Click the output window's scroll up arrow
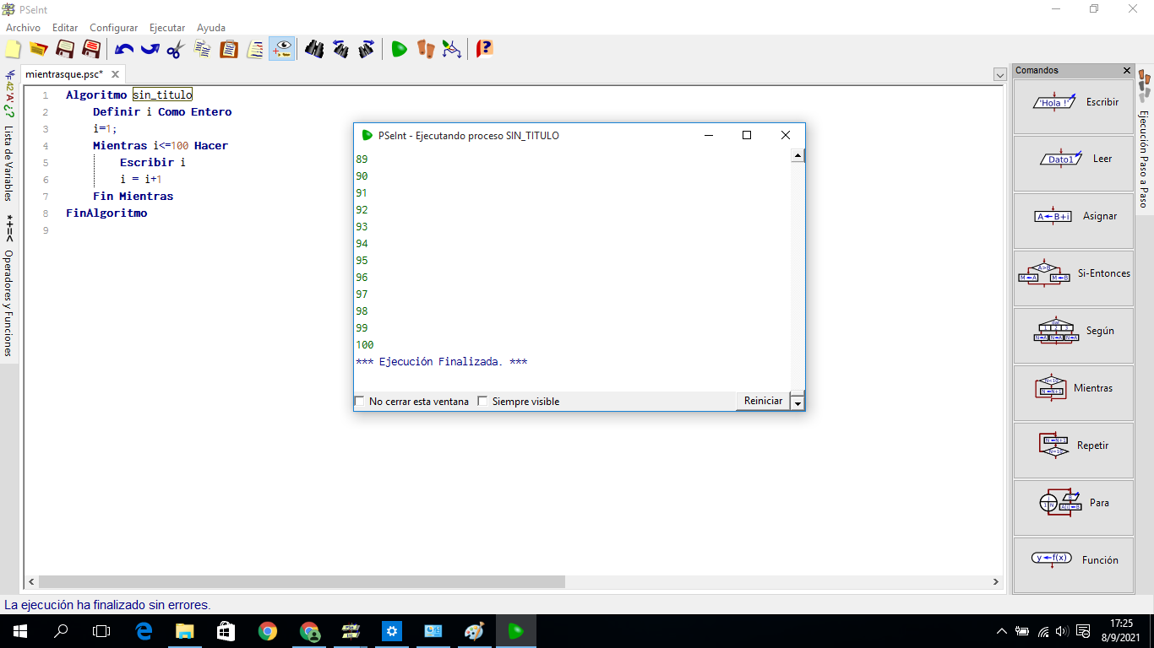 pos(797,156)
